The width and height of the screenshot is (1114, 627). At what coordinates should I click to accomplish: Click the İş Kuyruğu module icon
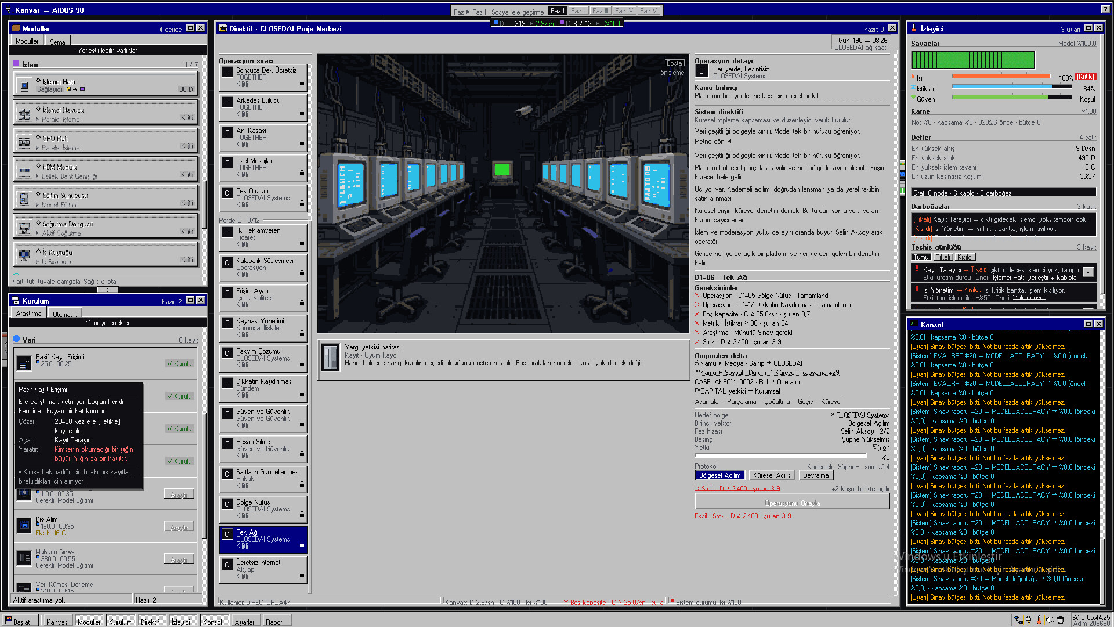(24, 256)
